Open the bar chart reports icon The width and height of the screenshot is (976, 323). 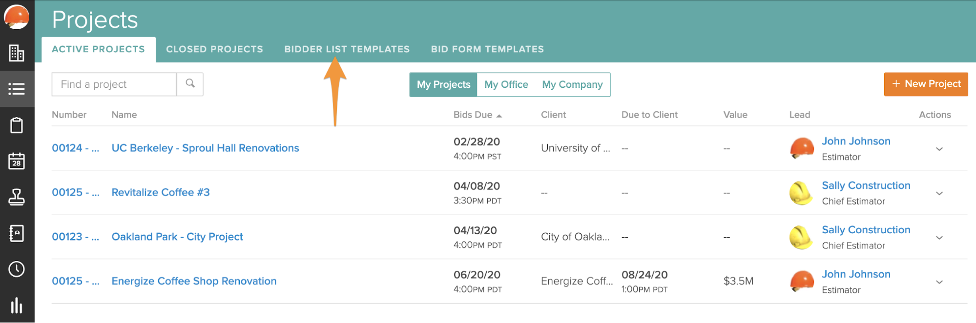(x=17, y=305)
